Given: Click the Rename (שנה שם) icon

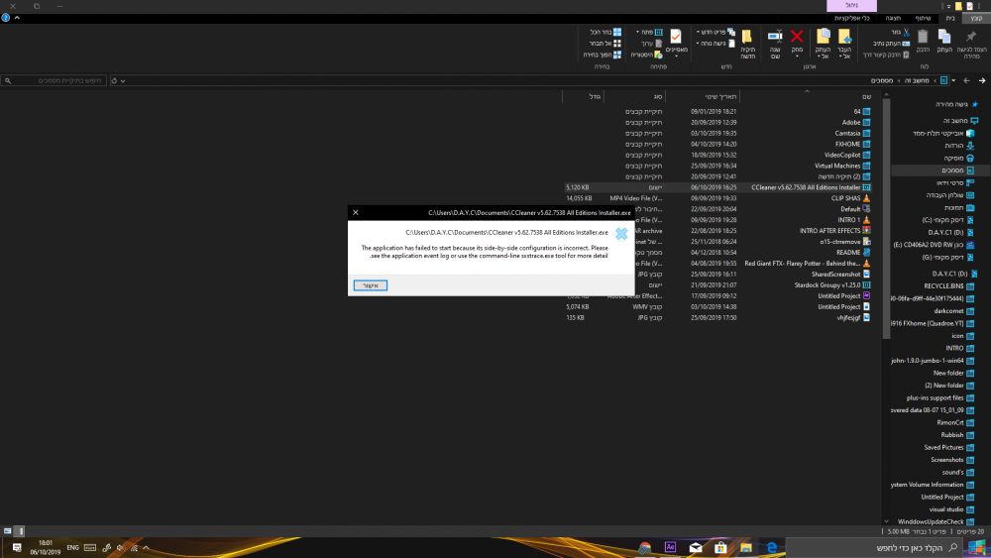Looking at the screenshot, I should [775, 37].
